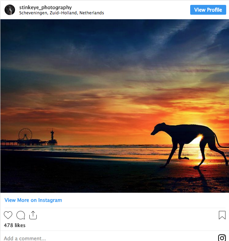Like the post with the heart icon
This screenshot has height=241, width=229.
coord(8,215)
